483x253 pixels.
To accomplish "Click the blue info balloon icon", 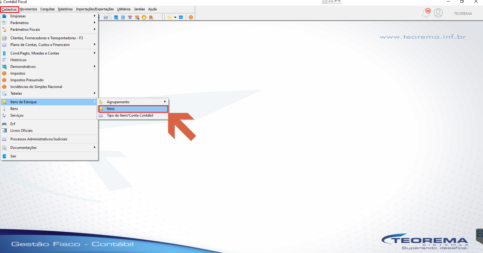I will tap(181, 17).
